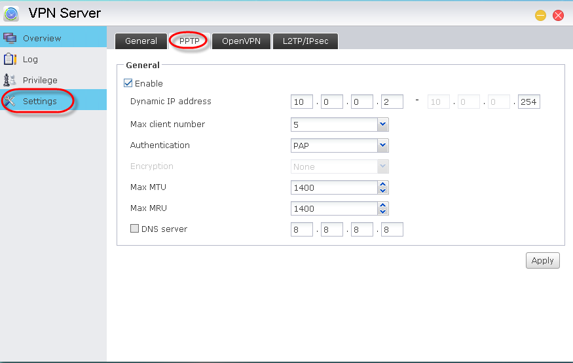Screen dimensions: 573x363
Task: Click the Max MRU label
Action: click(x=149, y=208)
